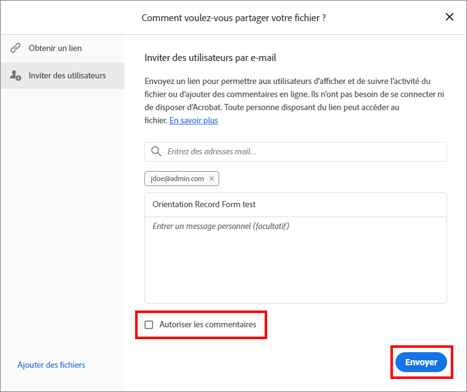Enable the Autoriser les commentaires checkbox

pyautogui.click(x=149, y=324)
